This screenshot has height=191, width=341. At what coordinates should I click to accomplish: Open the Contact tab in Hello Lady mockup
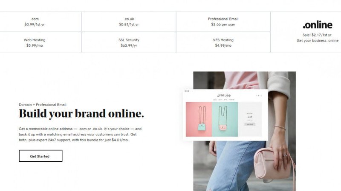(232, 100)
